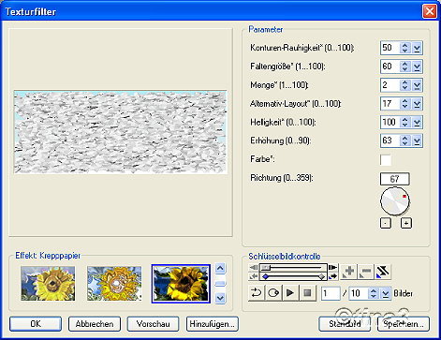The height and width of the screenshot is (340, 441).
Task: Open Konturen-Rauhigkeit value dropdown
Action: point(417,48)
